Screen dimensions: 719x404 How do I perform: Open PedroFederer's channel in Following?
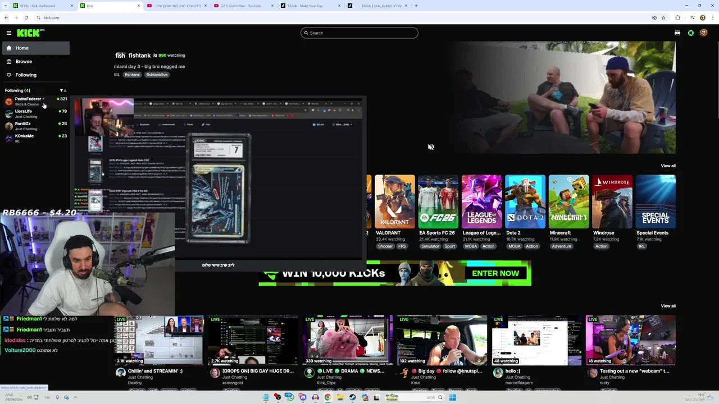coord(35,101)
